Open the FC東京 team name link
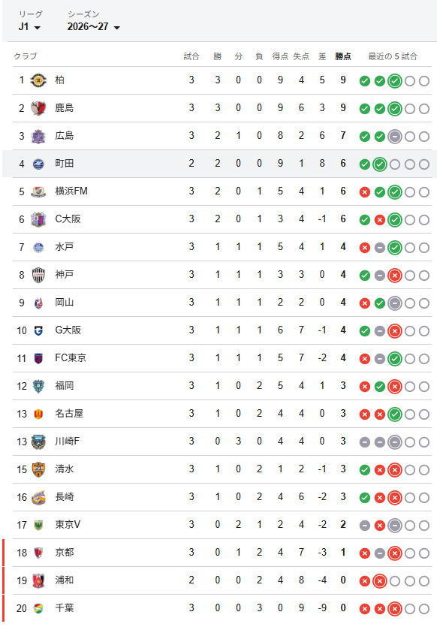Screen dimensions: 437x627 71,358
